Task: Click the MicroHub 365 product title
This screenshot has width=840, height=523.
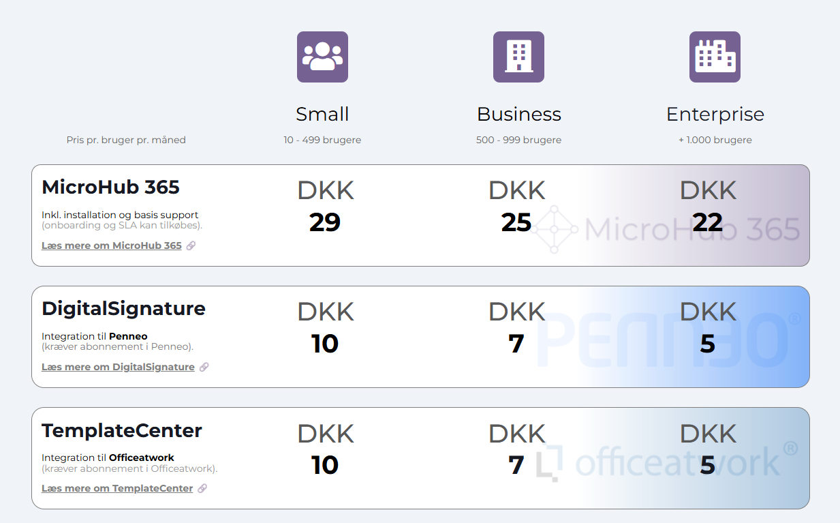Action: coord(110,187)
